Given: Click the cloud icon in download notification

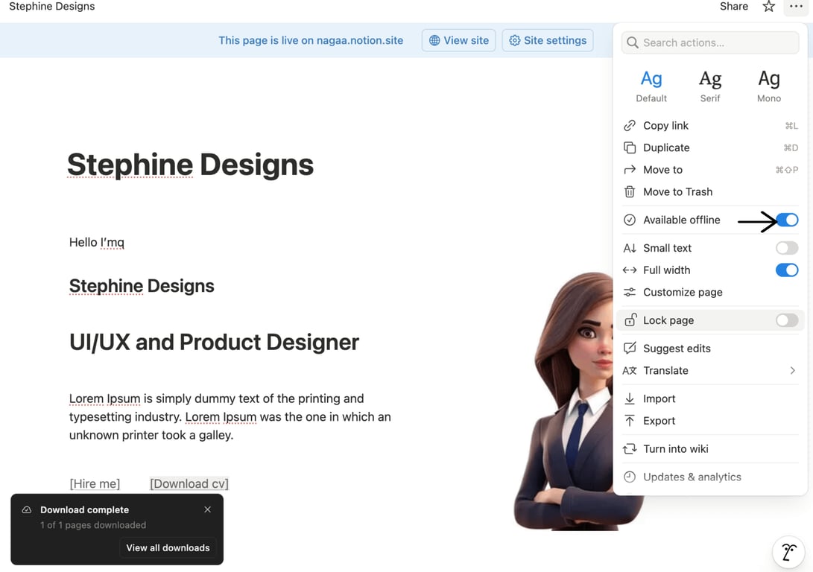Looking at the screenshot, I should coord(26,510).
